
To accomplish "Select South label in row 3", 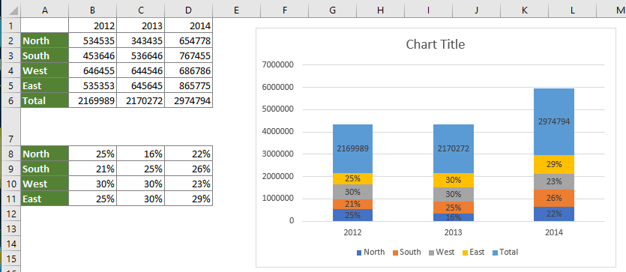I will coord(45,56).
